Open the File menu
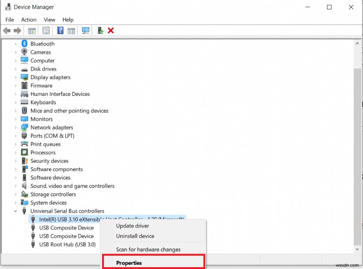The height and width of the screenshot is (269, 363). 10,20
